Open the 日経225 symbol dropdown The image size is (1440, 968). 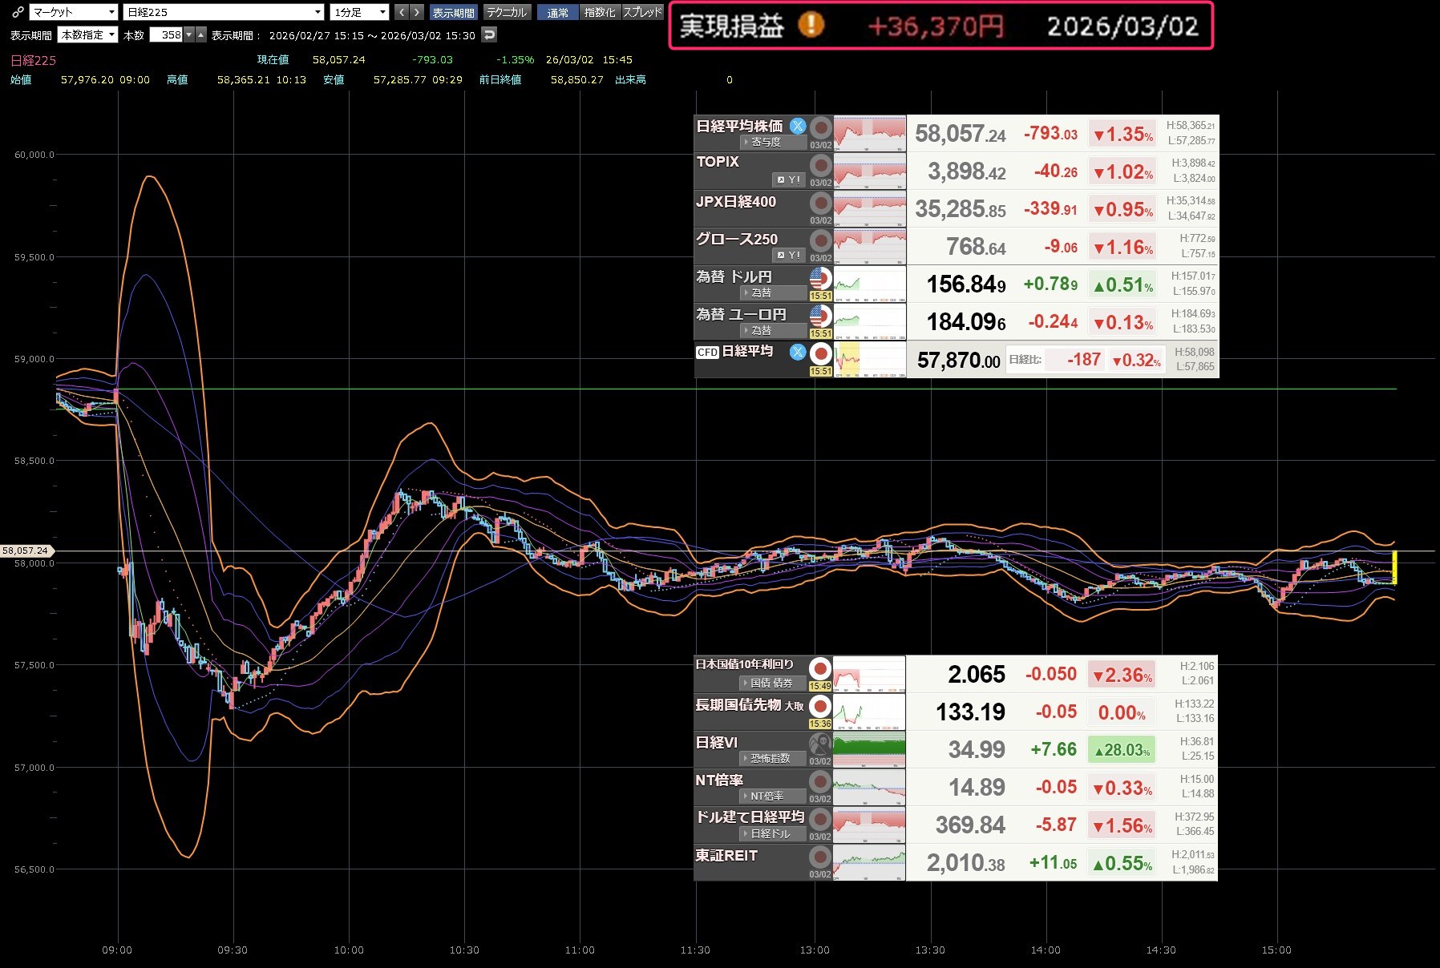click(224, 12)
